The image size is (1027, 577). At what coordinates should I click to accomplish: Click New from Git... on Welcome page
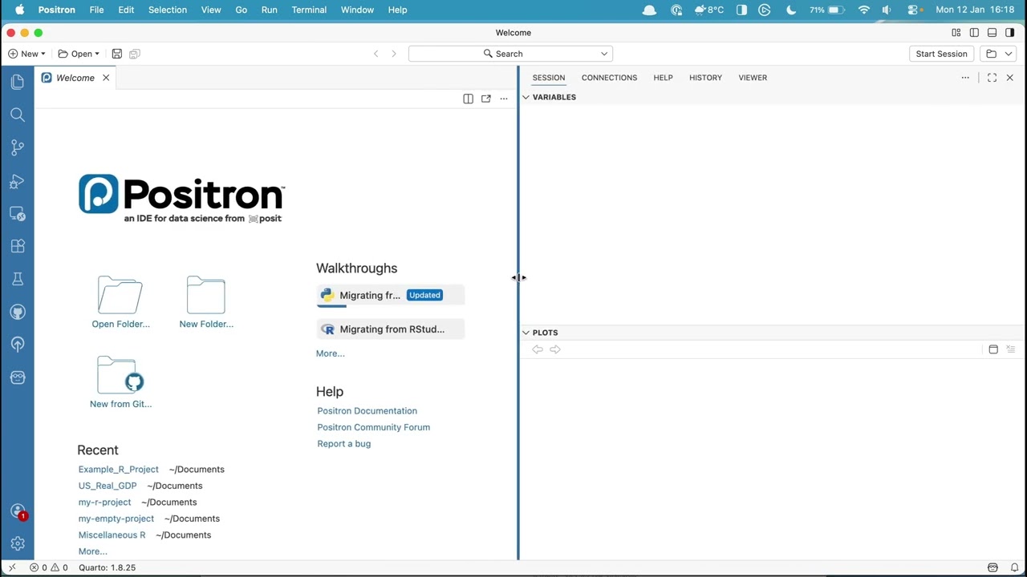[120, 382]
